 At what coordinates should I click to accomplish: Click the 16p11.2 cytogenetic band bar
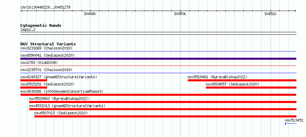[x=158, y=33]
